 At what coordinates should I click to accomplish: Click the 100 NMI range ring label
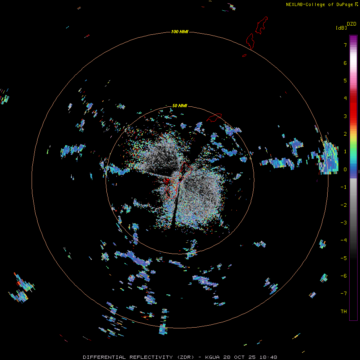click(180, 32)
